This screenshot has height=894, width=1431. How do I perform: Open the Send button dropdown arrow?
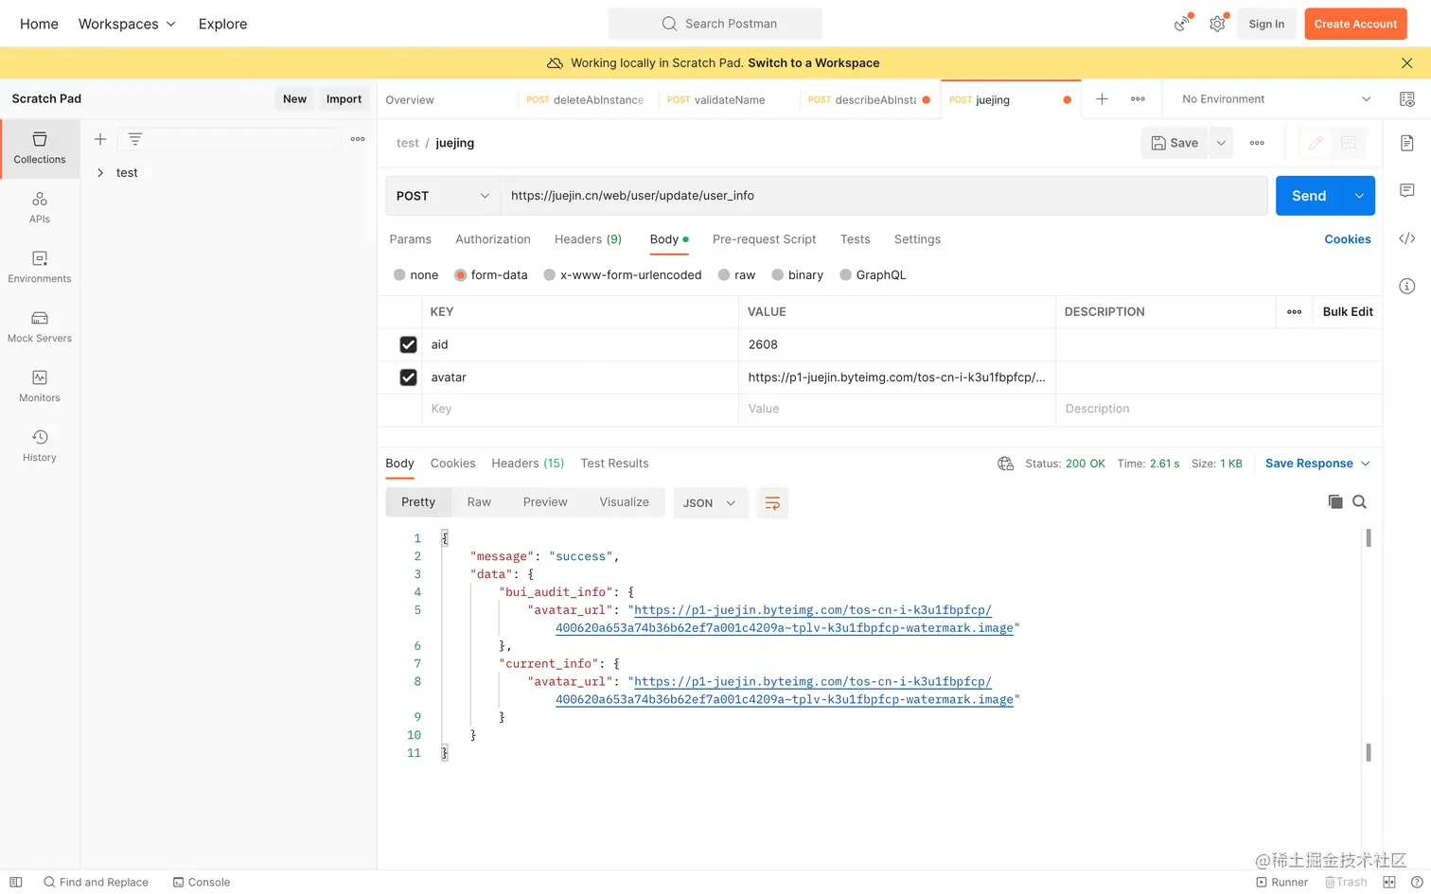point(1359,196)
